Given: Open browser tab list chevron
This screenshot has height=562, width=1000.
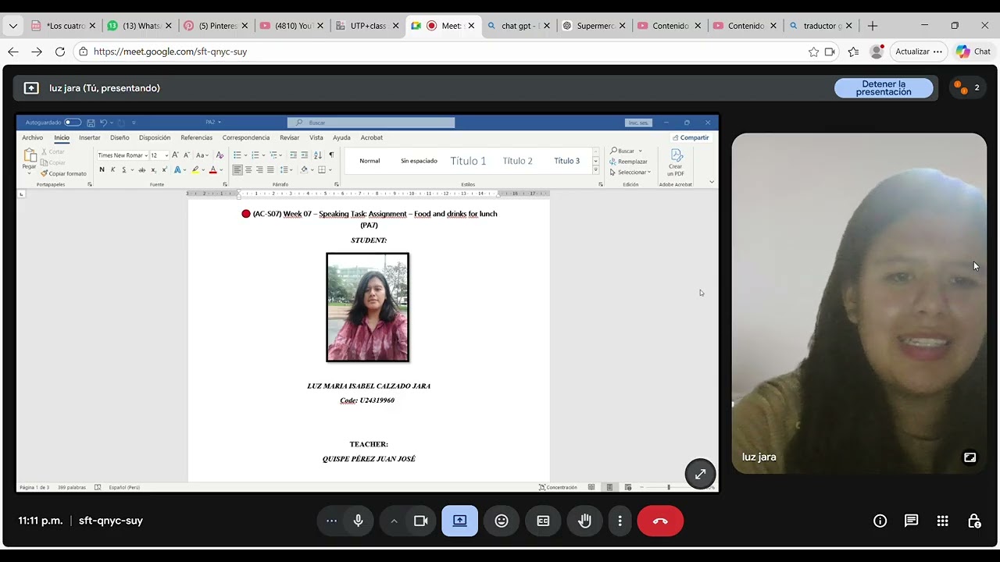Looking at the screenshot, I should (x=12, y=26).
